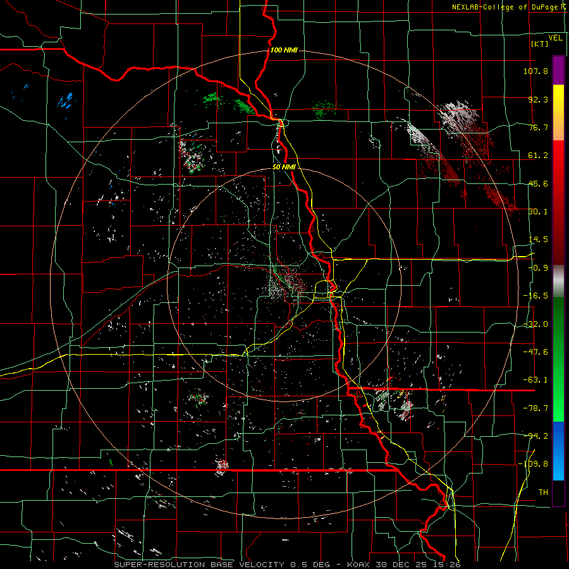Select the 30.1 velocity scale value
The width and height of the screenshot is (569, 569).
538,212
